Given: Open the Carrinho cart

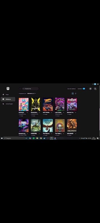Looking at the screenshot, I should 81,89.
